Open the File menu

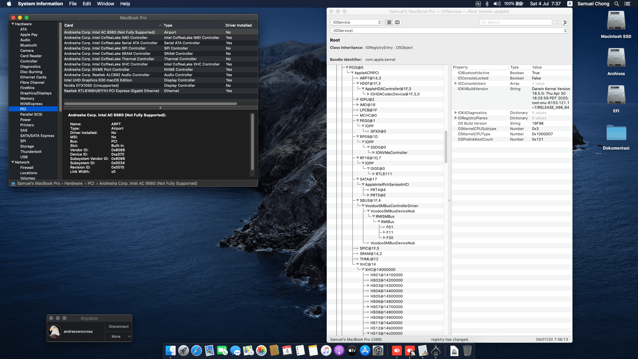tap(73, 4)
